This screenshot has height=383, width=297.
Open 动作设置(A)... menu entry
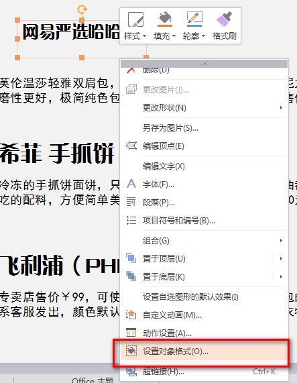(x=167, y=333)
